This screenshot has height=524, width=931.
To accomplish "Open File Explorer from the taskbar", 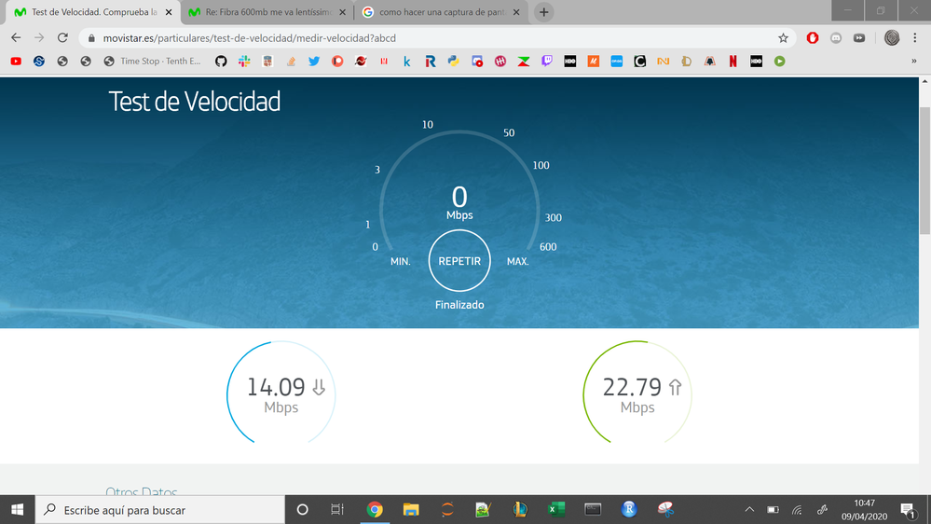I will (411, 510).
